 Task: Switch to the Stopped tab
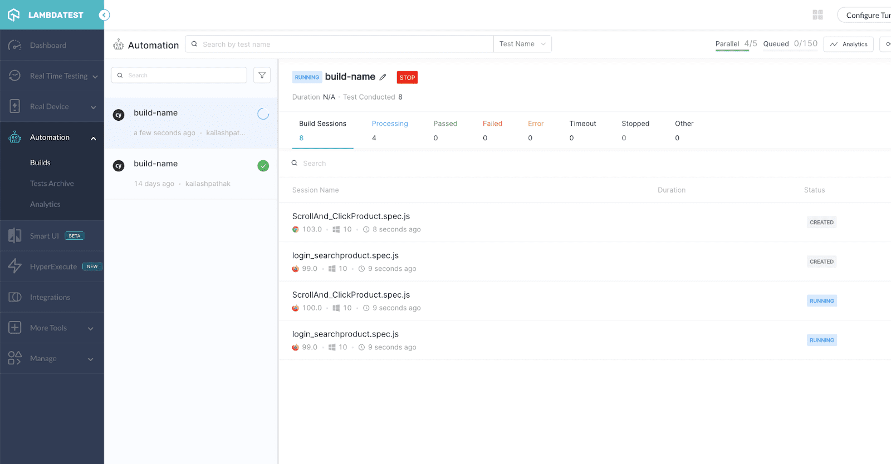click(x=635, y=130)
